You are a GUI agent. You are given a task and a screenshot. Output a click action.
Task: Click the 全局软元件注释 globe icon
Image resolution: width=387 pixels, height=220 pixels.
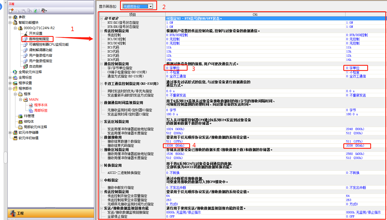click(15, 72)
